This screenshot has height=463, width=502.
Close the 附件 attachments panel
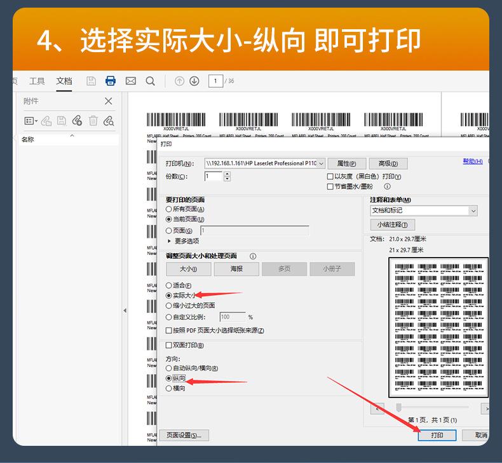click(109, 101)
